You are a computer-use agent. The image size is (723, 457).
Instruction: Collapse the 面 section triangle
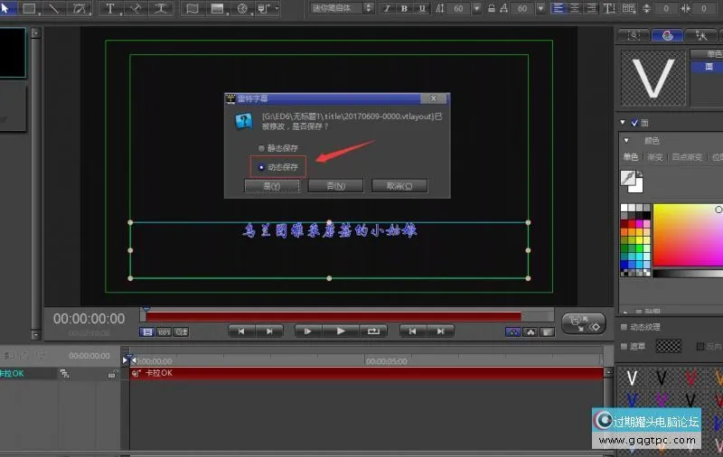623,123
